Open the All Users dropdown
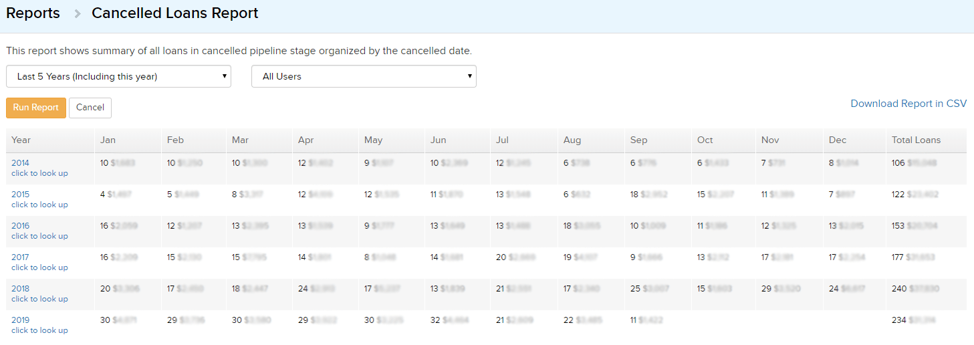This screenshot has height=345, width=974. (364, 76)
